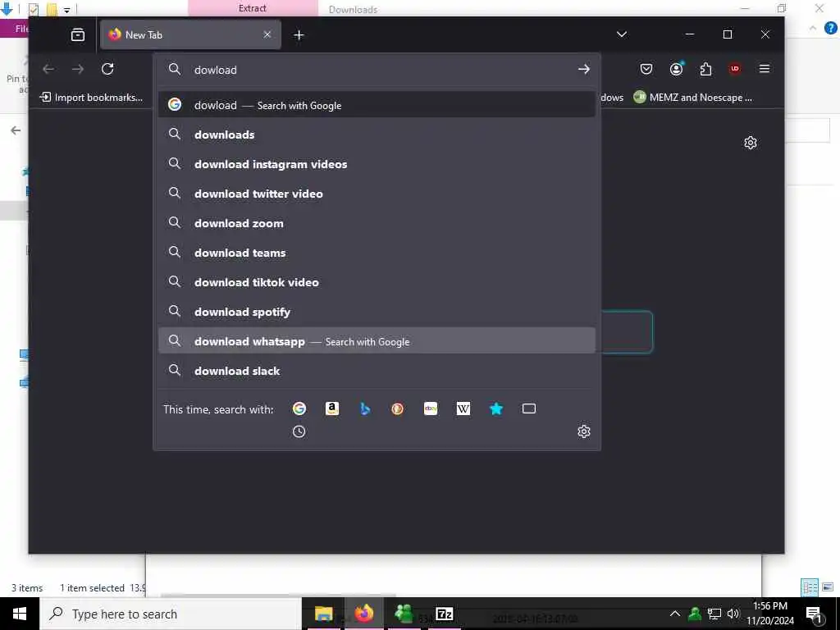Click Import bookmarks on the bookmarks toolbar
The height and width of the screenshot is (630, 840).
pos(92,98)
